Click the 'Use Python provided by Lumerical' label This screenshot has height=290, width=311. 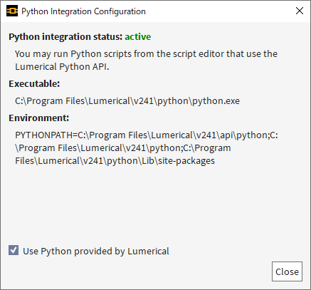pyautogui.click(x=96, y=252)
